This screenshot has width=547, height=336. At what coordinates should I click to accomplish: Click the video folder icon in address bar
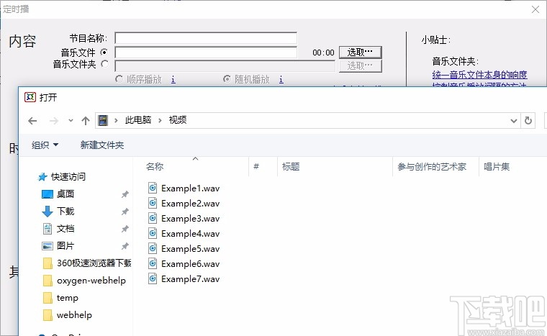103,120
